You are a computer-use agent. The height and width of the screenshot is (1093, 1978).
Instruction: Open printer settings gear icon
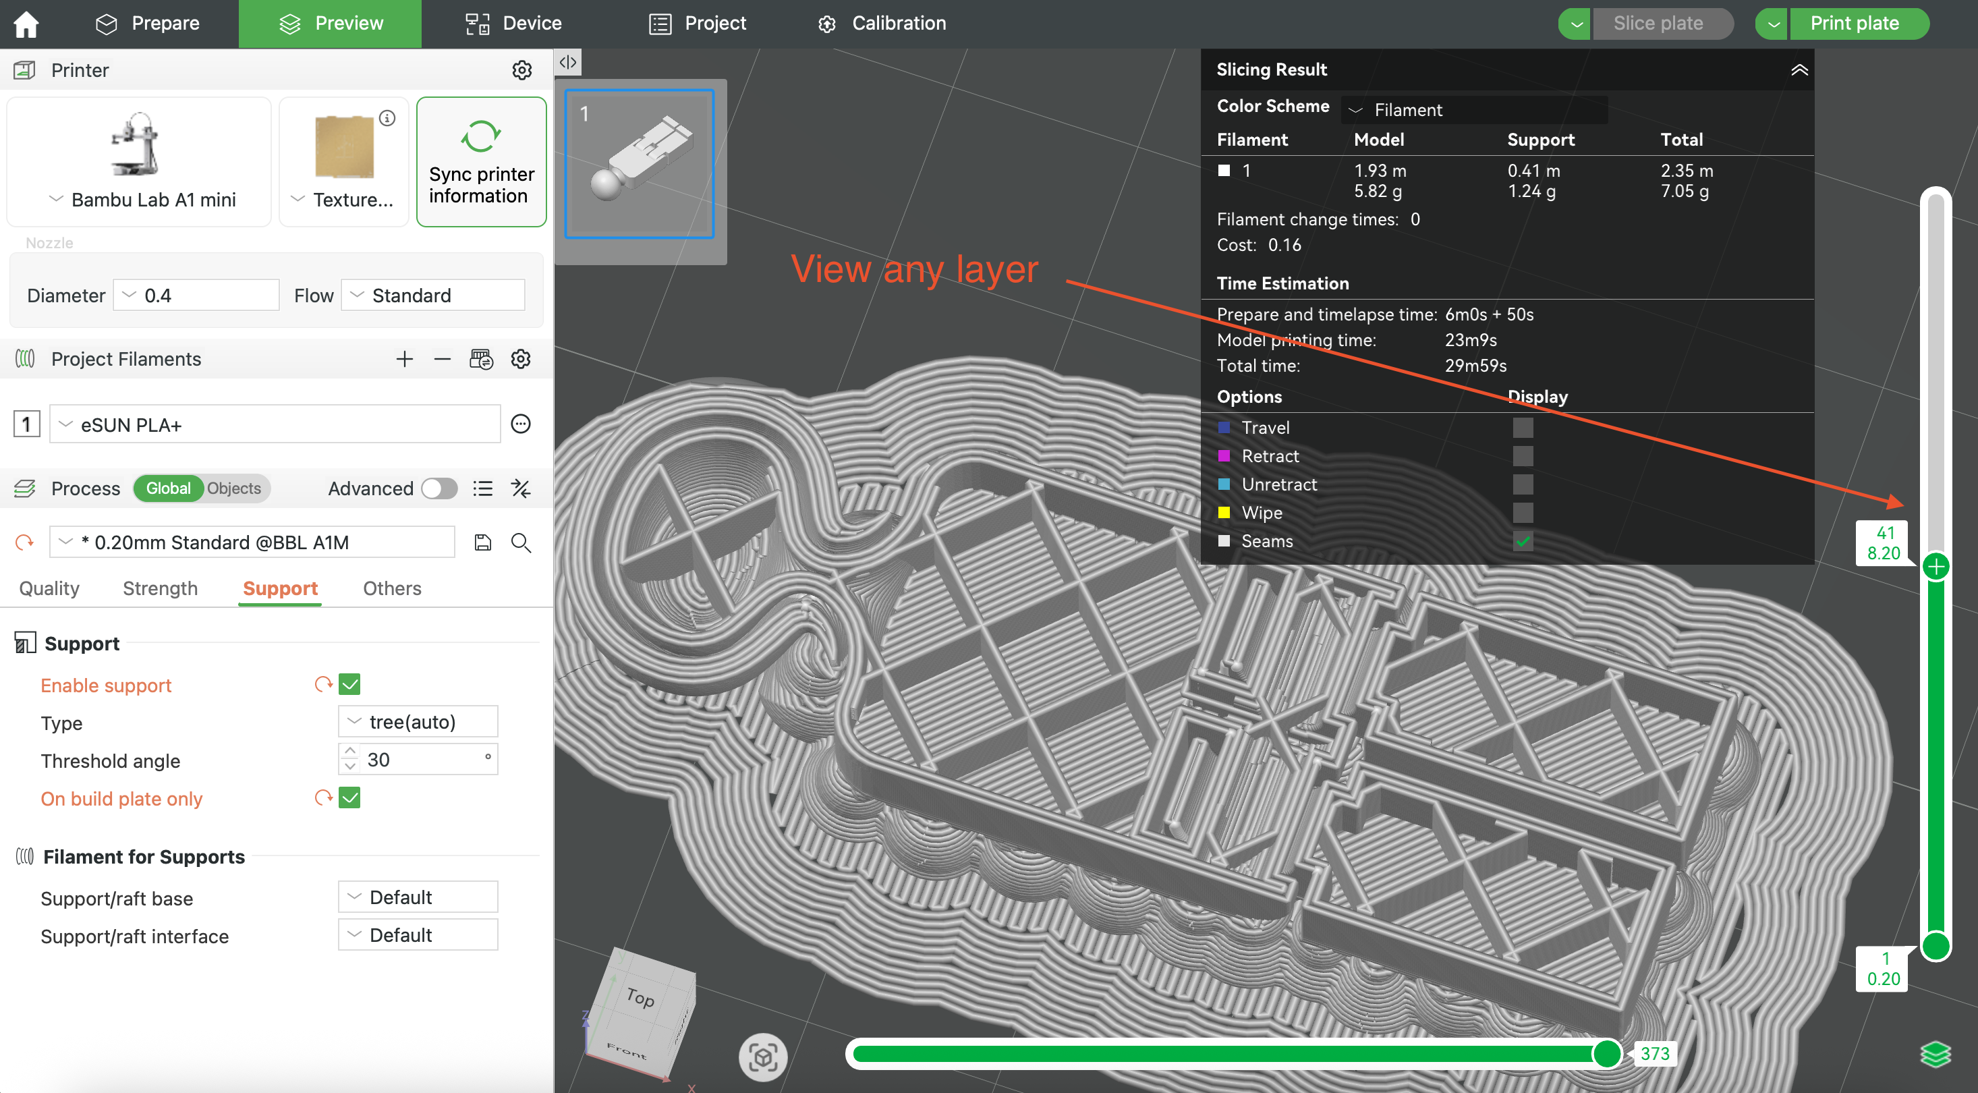(x=521, y=70)
